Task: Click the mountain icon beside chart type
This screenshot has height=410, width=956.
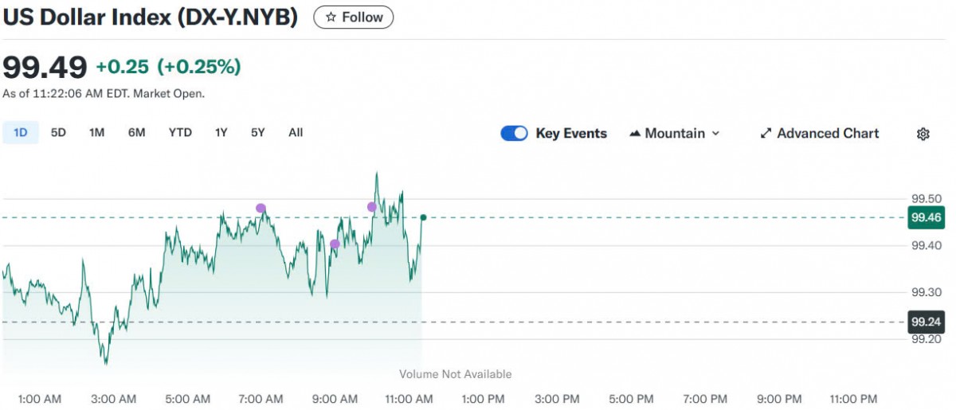Action: [x=635, y=134]
